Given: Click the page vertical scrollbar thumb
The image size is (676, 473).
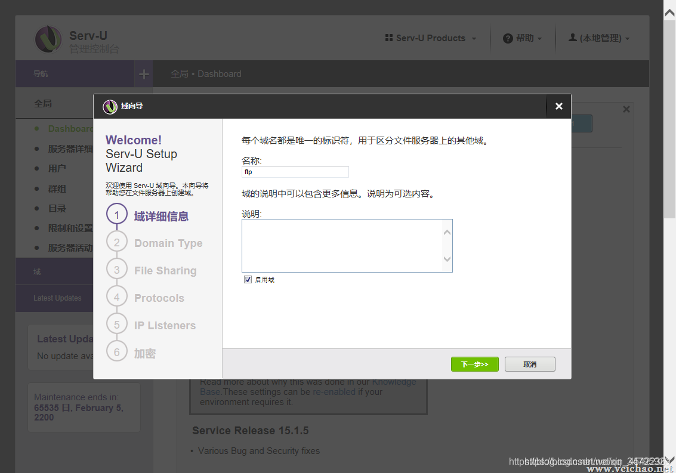Looking at the screenshot, I should pos(669,119).
